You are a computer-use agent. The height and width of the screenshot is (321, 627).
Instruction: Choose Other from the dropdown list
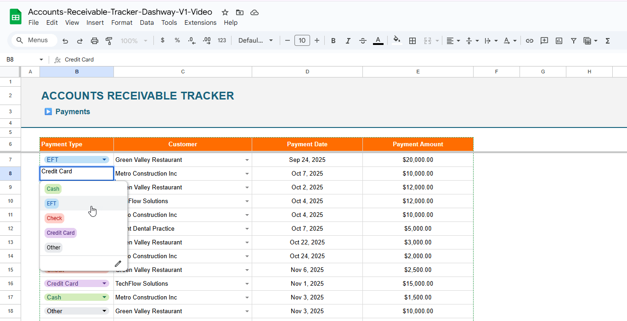[x=53, y=248]
